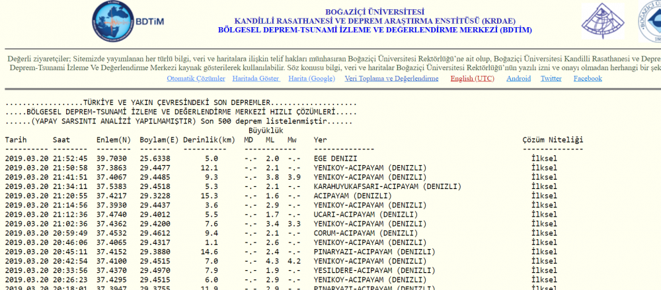Click longitude value 29.4970
661x290 pixels.
coord(155,270)
